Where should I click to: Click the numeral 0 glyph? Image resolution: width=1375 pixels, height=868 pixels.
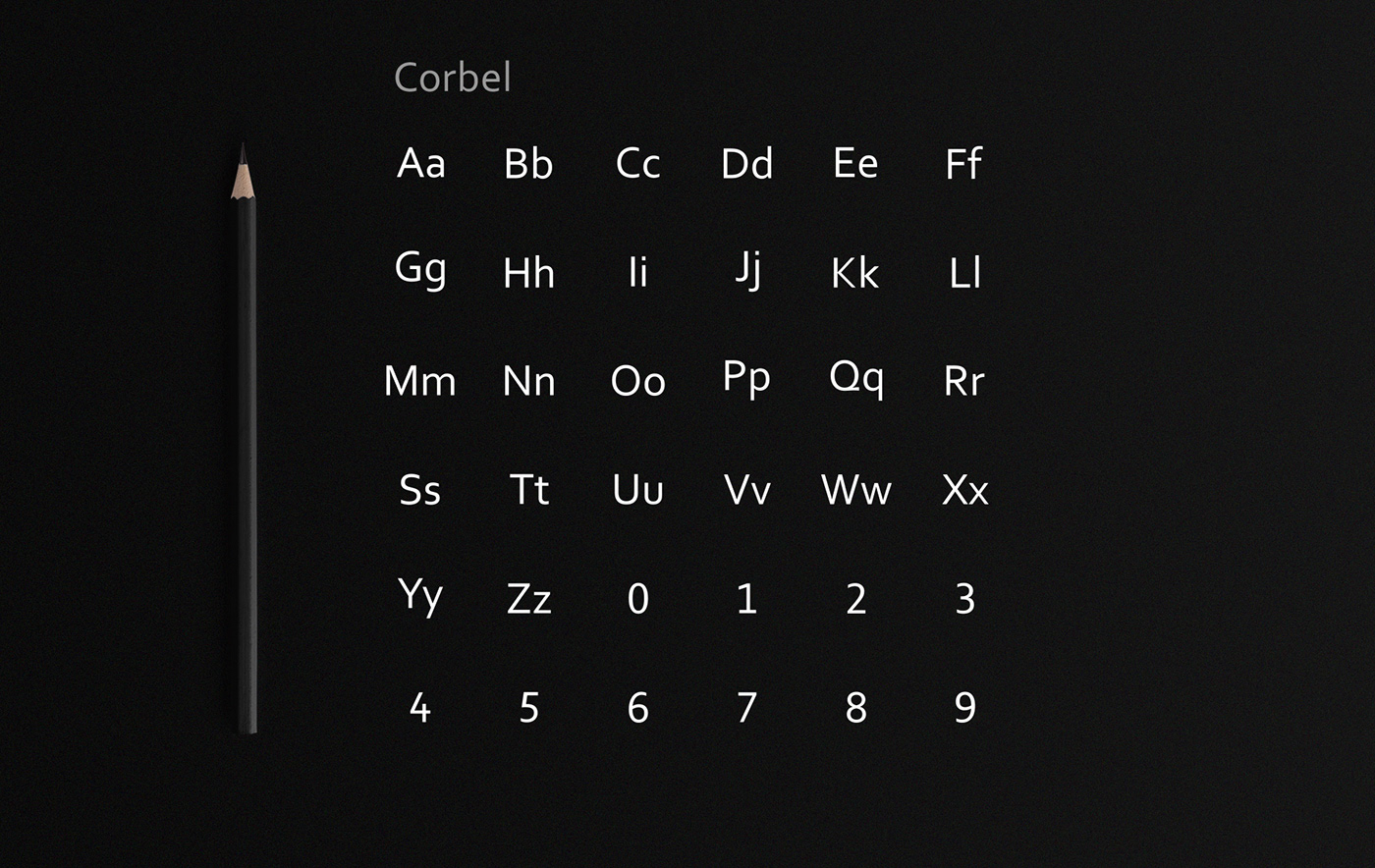point(638,598)
